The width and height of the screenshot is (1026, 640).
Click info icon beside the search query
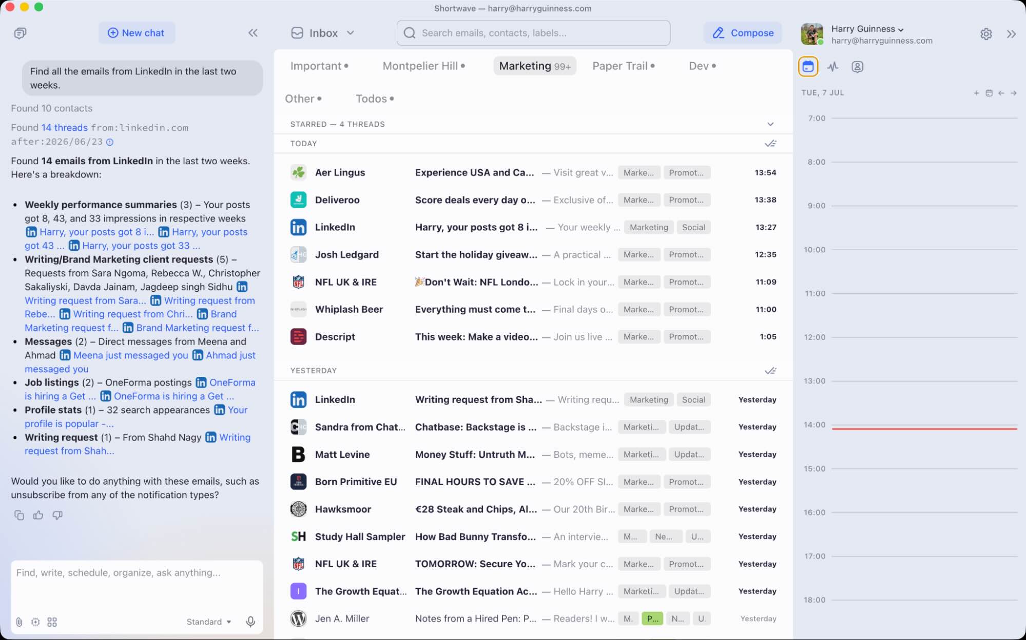pos(109,142)
